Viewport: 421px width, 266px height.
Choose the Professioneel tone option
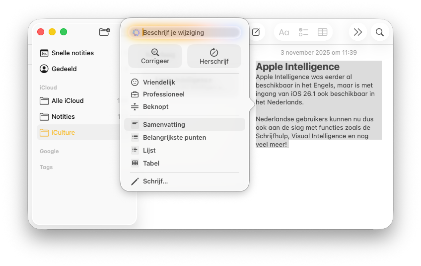pyautogui.click(x=163, y=94)
